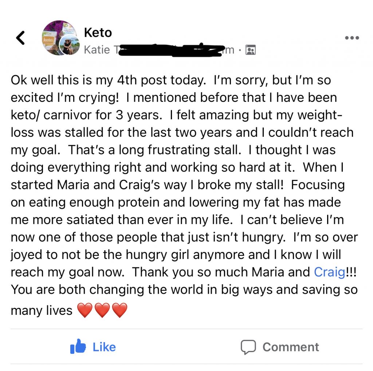The image size is (373, 371).
Task: Open the Keto group name heading
Action: click(98, 32)
